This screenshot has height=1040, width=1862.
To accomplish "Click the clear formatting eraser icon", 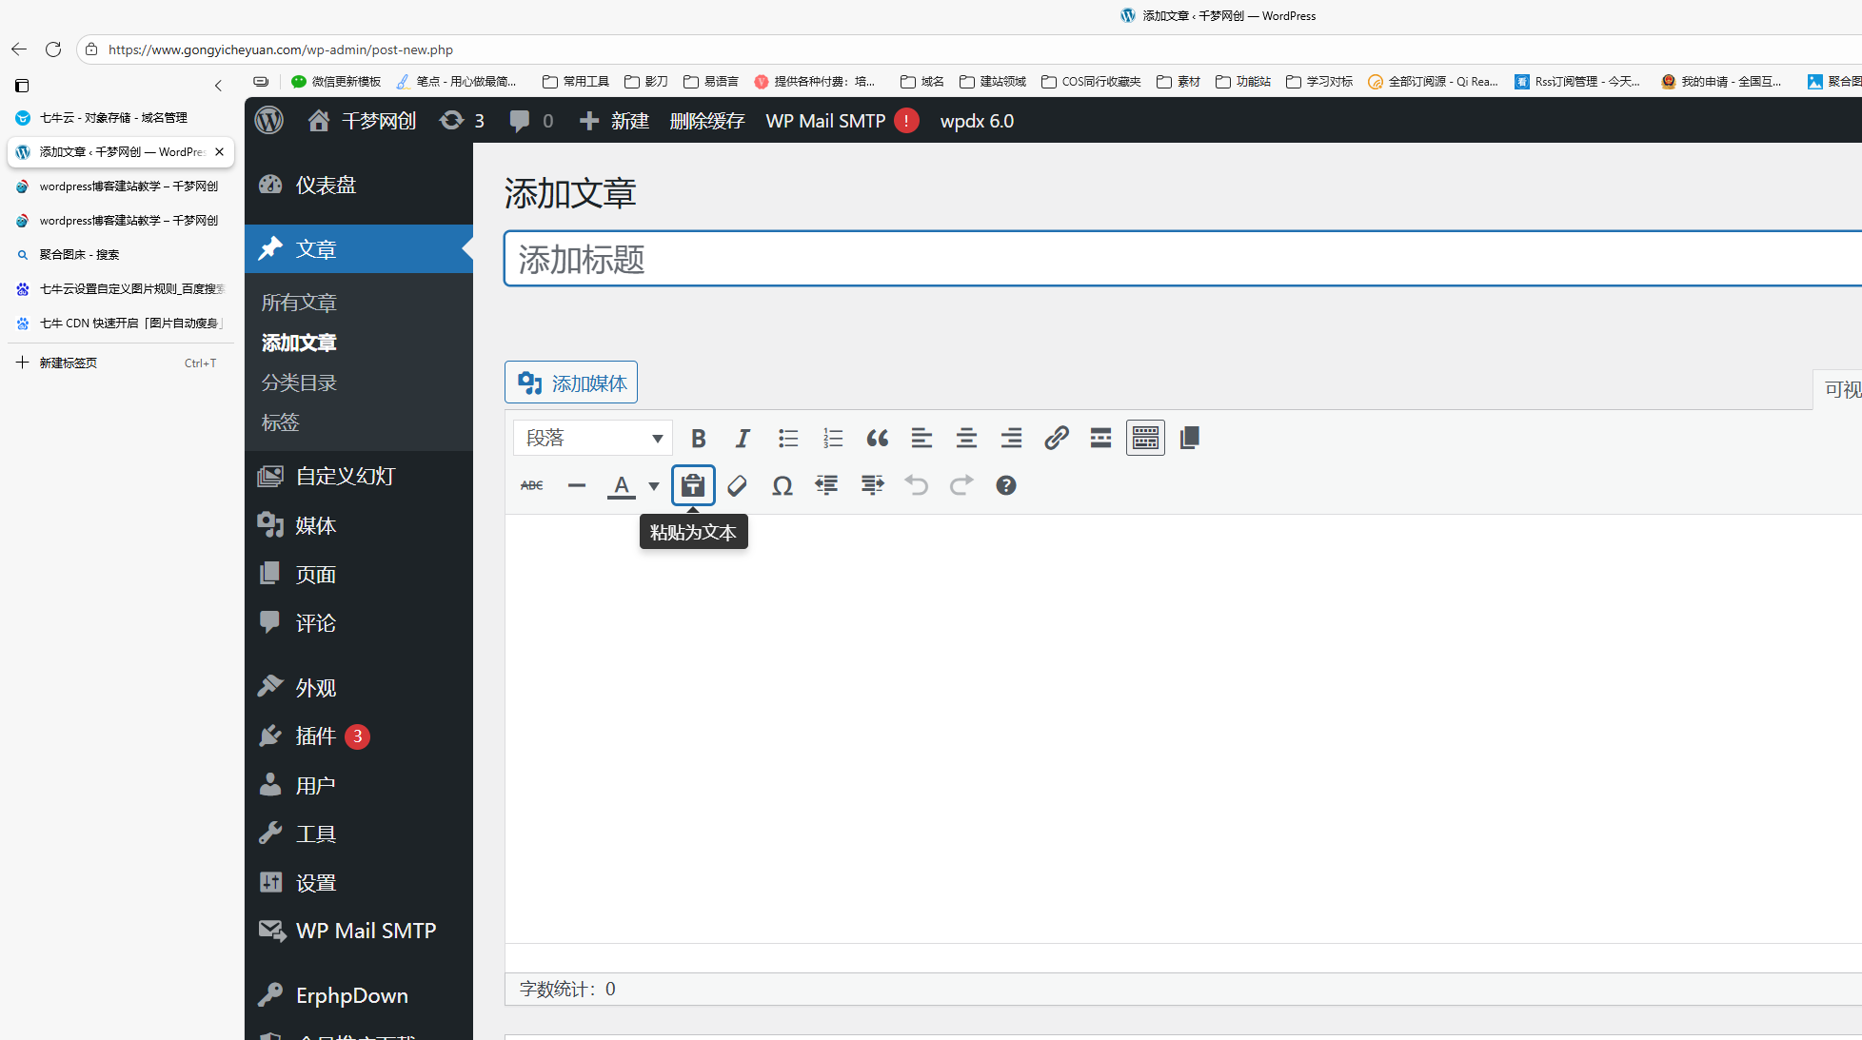I will (737, 486).
